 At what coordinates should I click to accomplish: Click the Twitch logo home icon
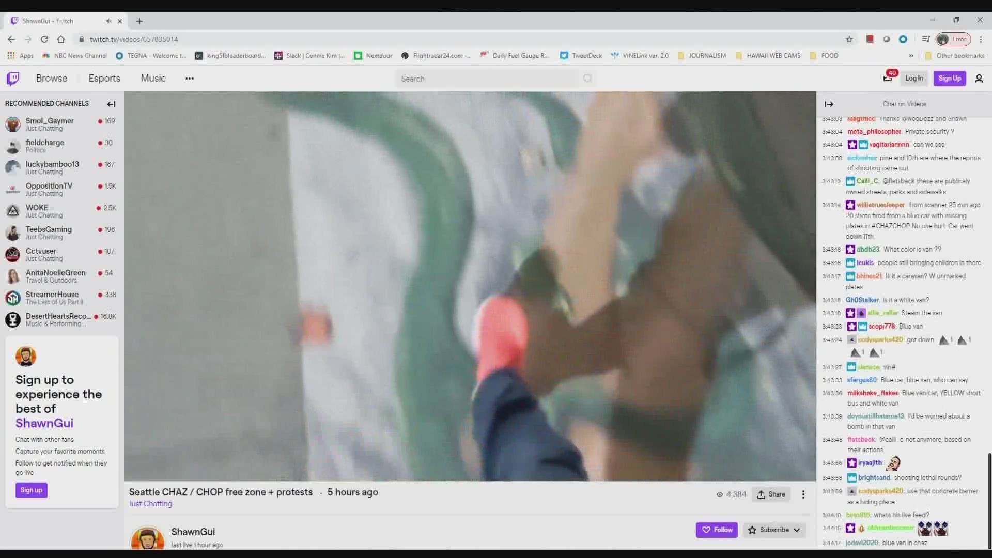(13, 79)
